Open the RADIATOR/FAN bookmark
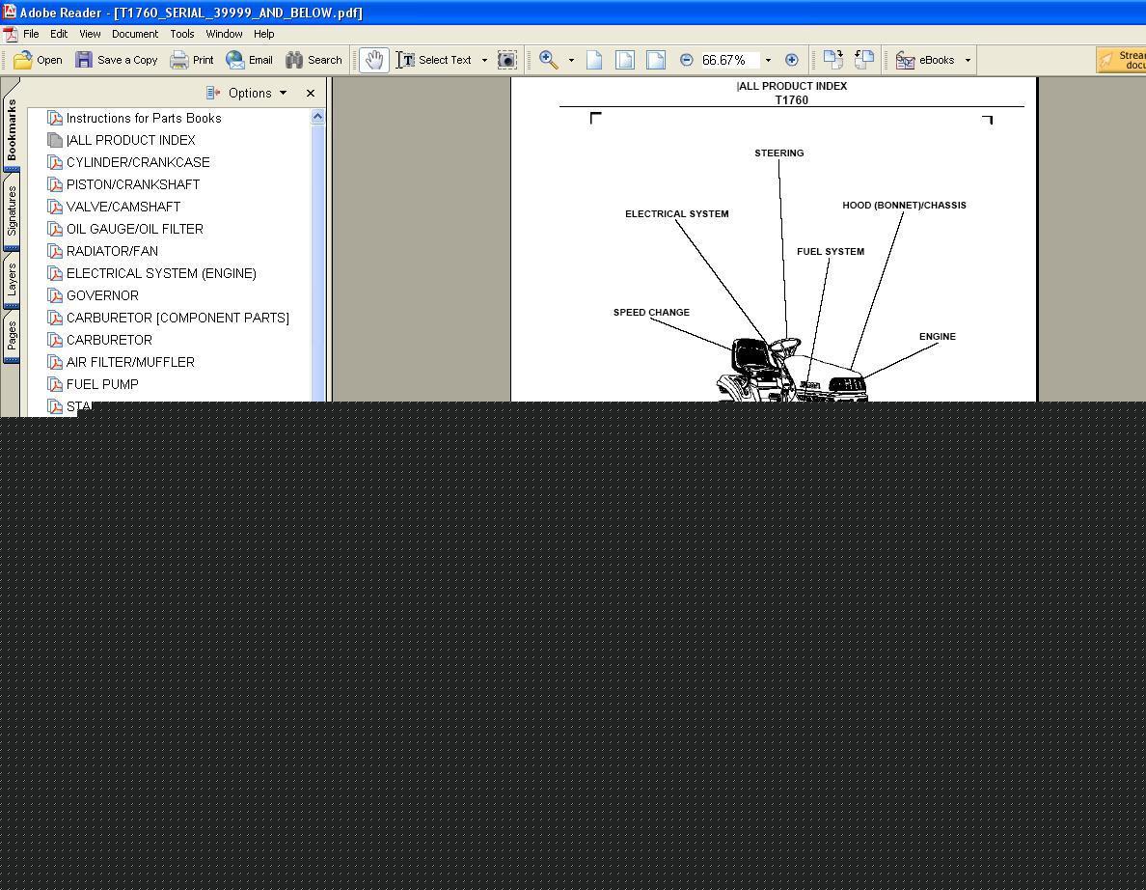 click(x=112, y=251)
